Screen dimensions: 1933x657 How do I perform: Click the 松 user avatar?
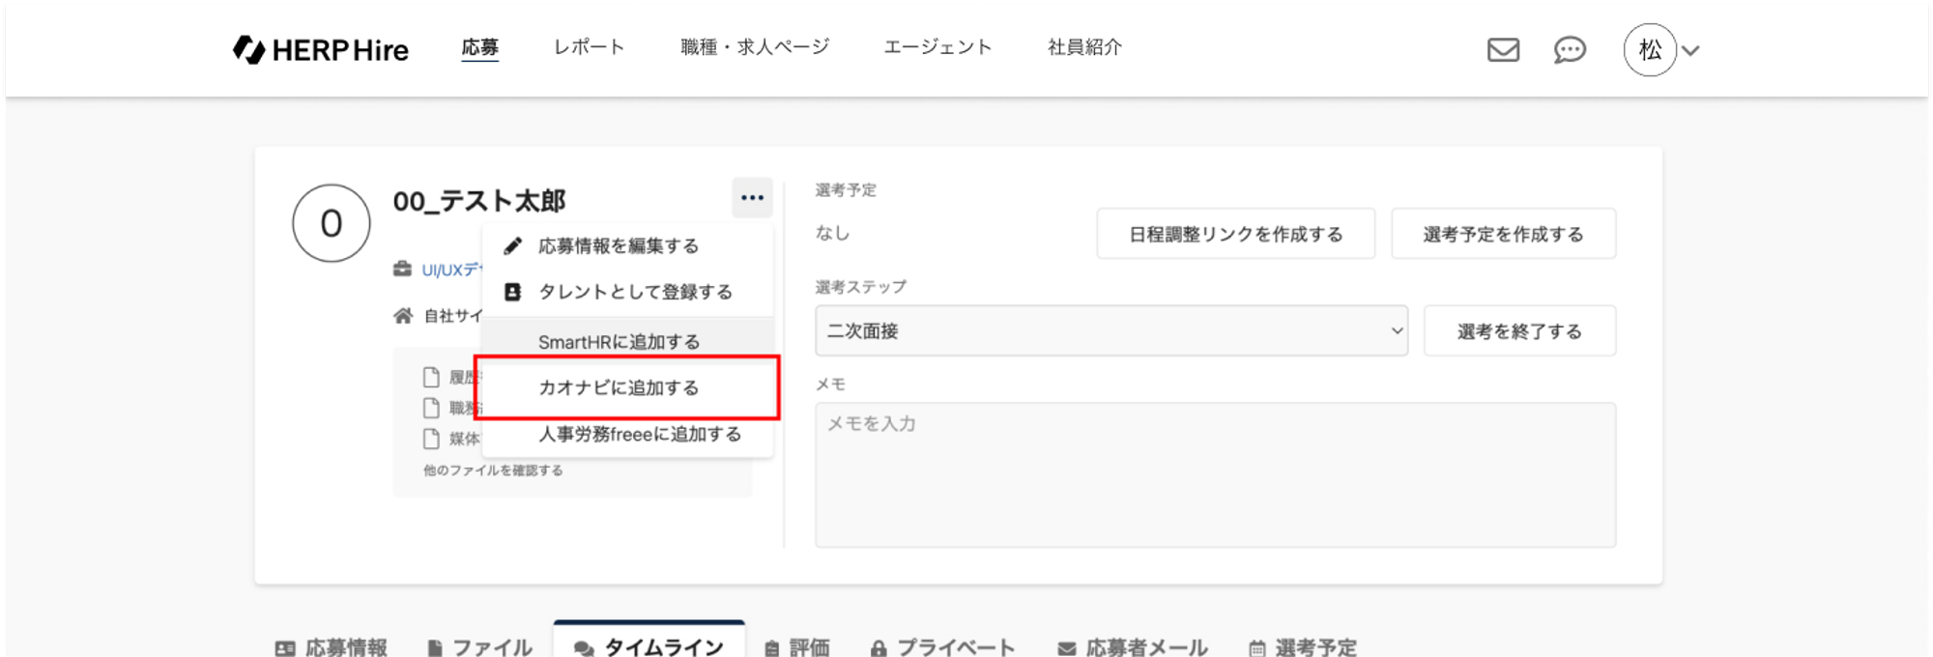[x=1650, y=50]
